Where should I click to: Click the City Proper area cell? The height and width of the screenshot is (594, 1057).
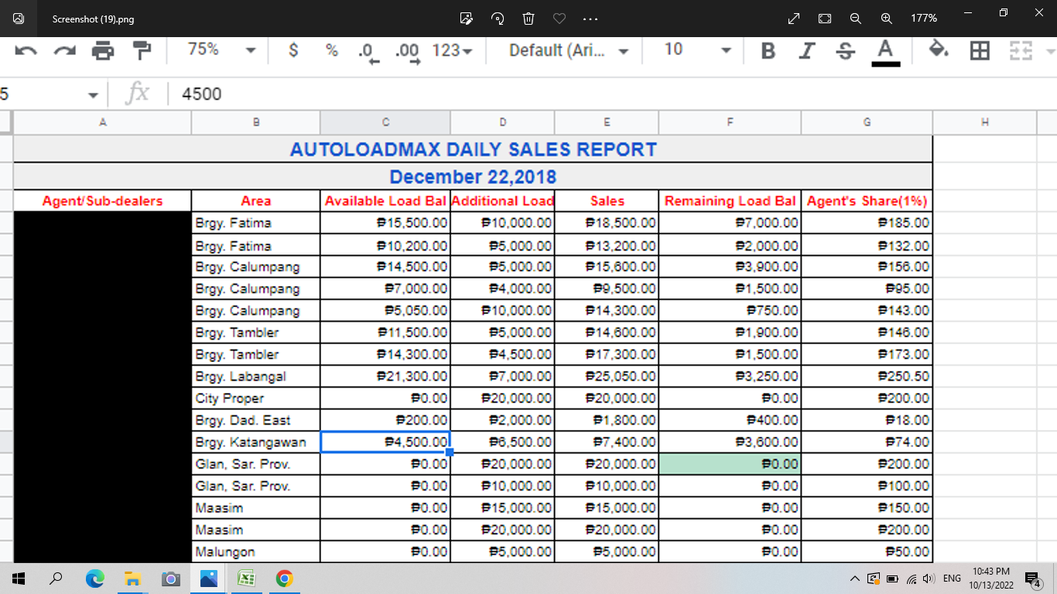pyautogui.click(x=256, y=398)
